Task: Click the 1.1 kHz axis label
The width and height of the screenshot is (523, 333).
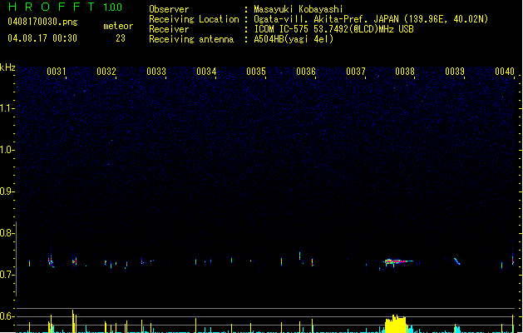Action: coord(7,108)
